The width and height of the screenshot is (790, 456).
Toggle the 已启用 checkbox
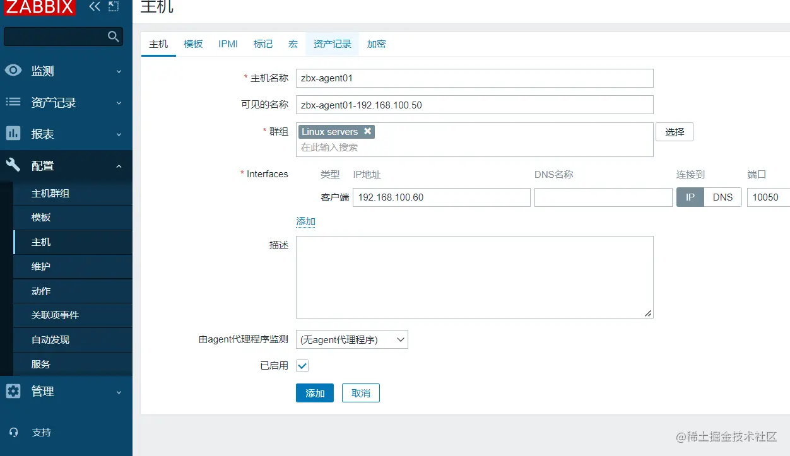click(x=302, y=366)
